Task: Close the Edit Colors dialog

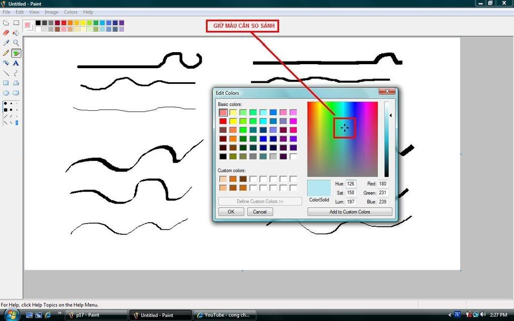Action: 387,91
